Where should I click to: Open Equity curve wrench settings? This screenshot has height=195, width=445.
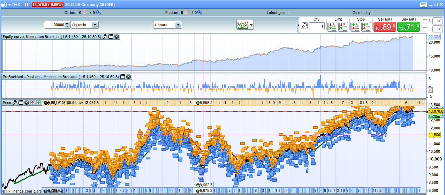pyautogui.click(x=105, y=37)
